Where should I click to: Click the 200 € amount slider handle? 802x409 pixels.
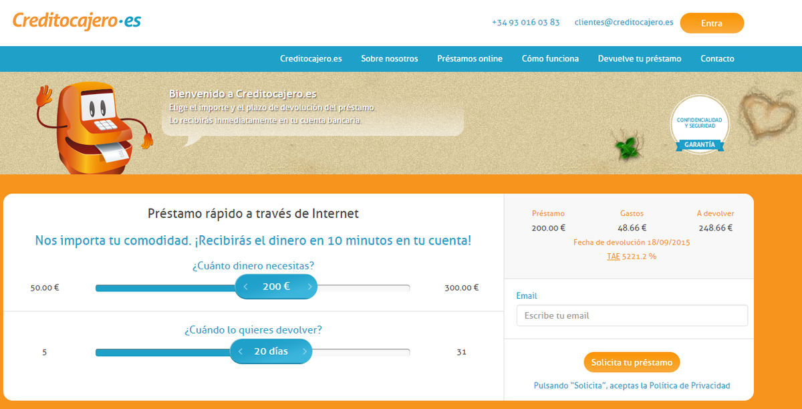(276, 287)
